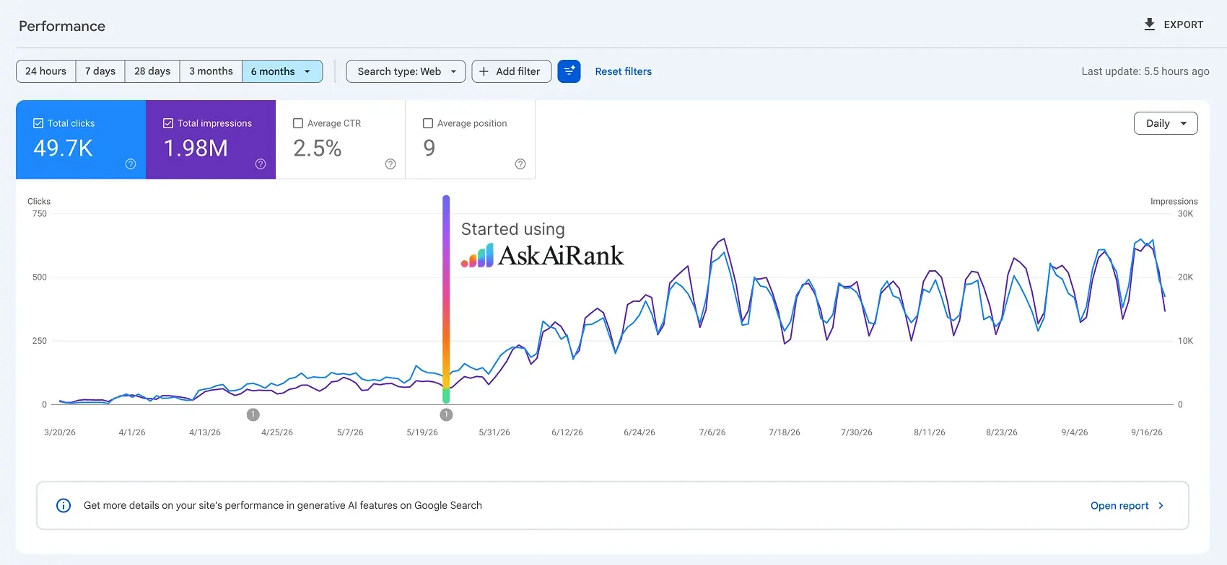Click the 7/6/26 date axis label

coord(712,432)
